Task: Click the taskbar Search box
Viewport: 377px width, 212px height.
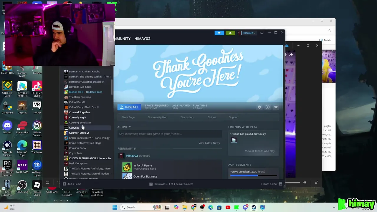Action: (x=141, y=207)
